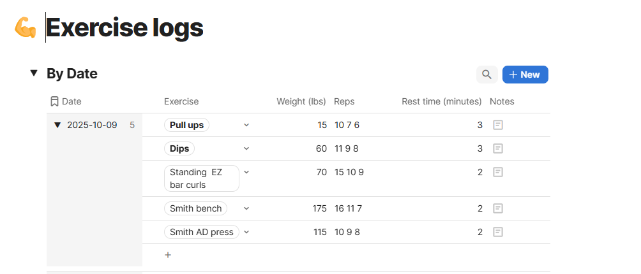The width and height of the screenshot is (641, 274).
Task: Open notes icon for Smith bench row
Action: click(x=498, y=208)
